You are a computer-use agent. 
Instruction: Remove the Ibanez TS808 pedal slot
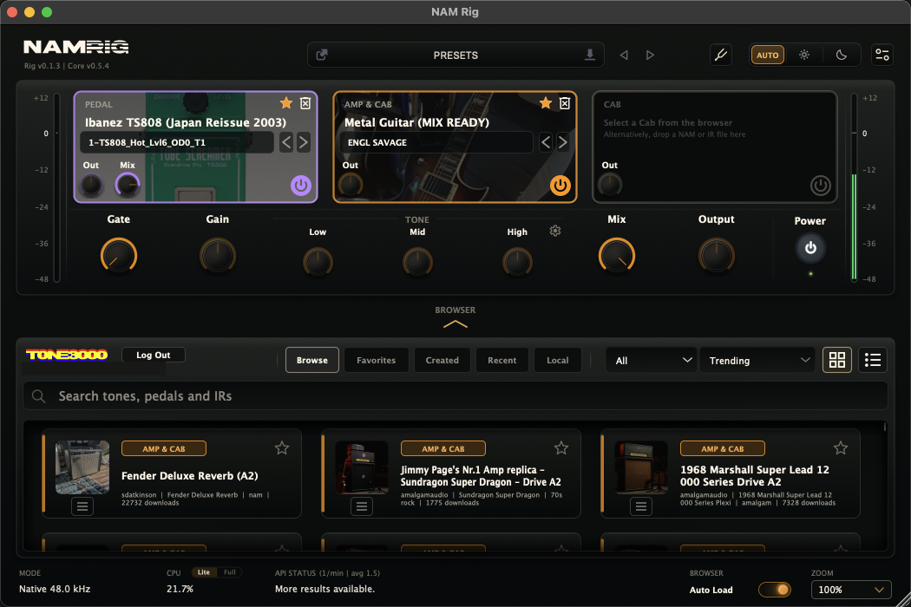(x=305, y=103)
